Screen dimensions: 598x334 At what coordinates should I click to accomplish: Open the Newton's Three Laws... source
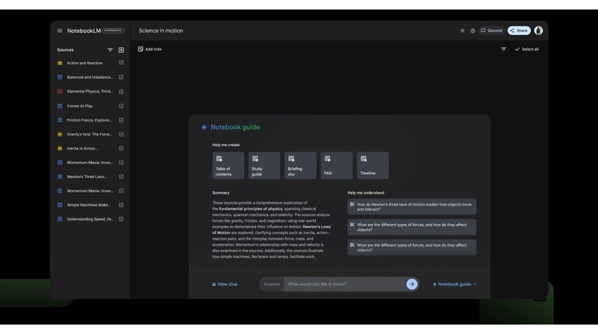point(87,177)
